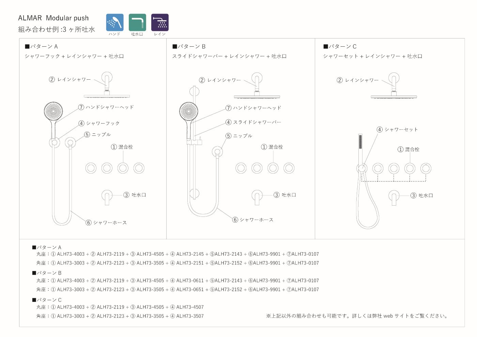Screen dimensions: 477x337
Task: Select part number ALH73-2145
Action: [190, 254]
